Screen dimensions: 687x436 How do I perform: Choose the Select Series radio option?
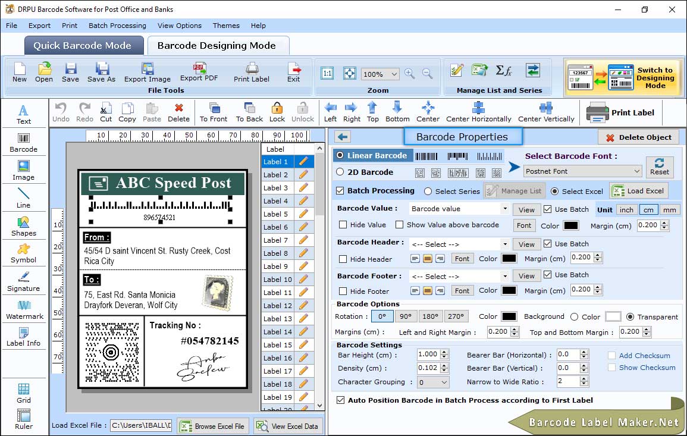[x=428, y=191]
